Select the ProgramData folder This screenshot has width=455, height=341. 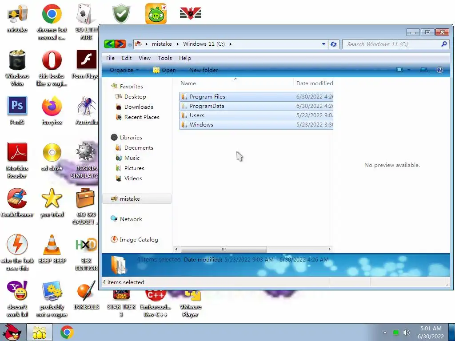[256, 106]
